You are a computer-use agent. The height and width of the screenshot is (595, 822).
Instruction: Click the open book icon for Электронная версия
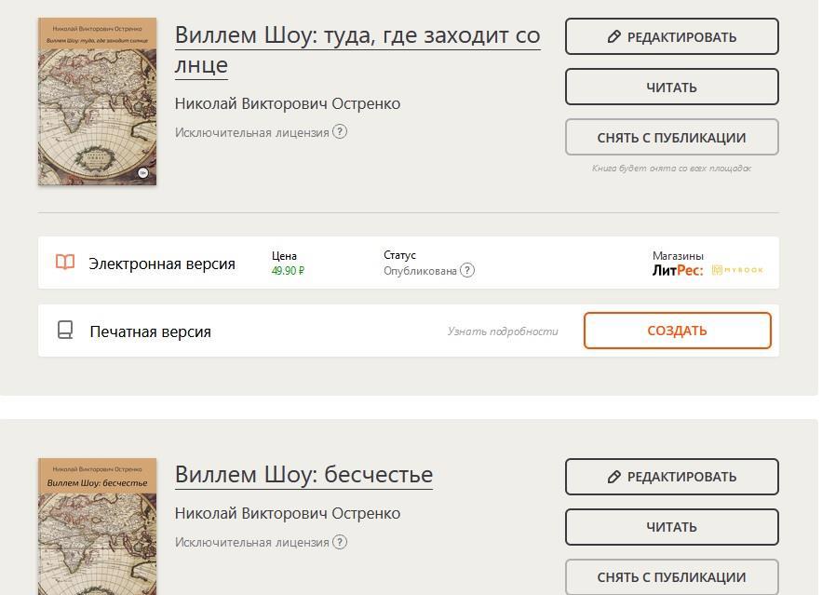click(x=65, y=263)
